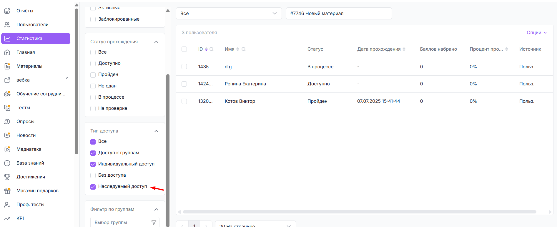
Task: Click the Users sidebar icon
Action: point(7,25)
